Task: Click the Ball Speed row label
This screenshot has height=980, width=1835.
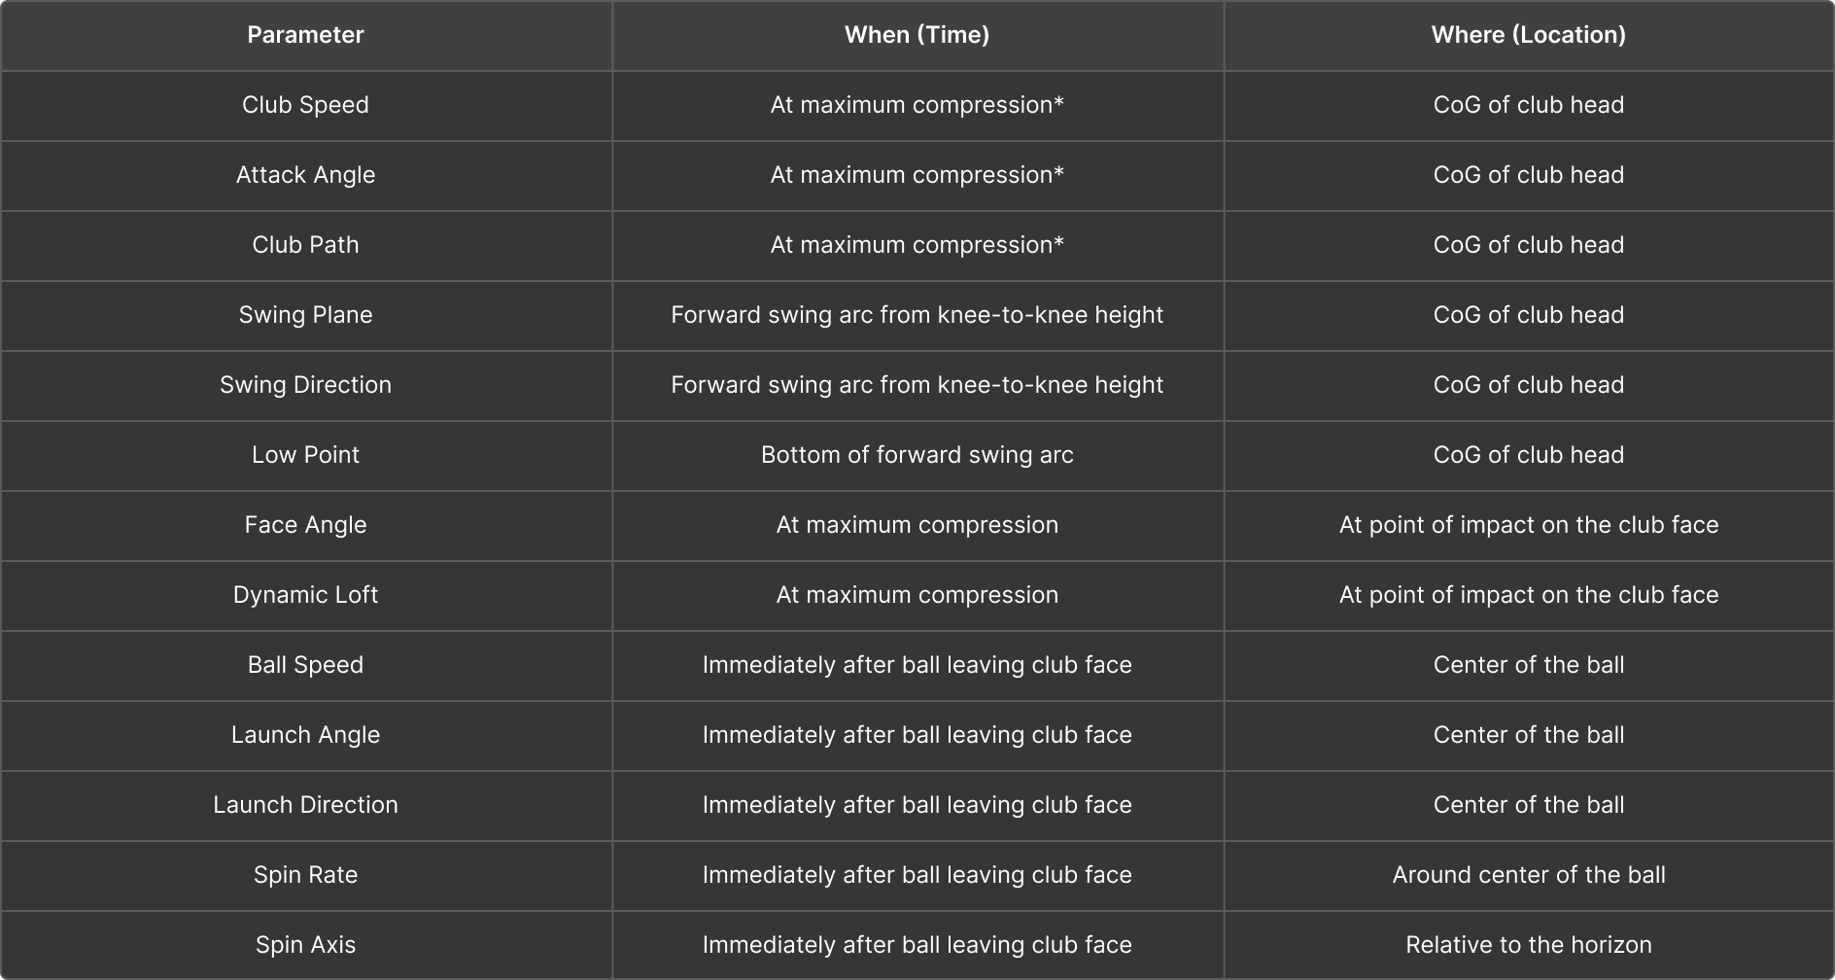Action: click(305, 665)
